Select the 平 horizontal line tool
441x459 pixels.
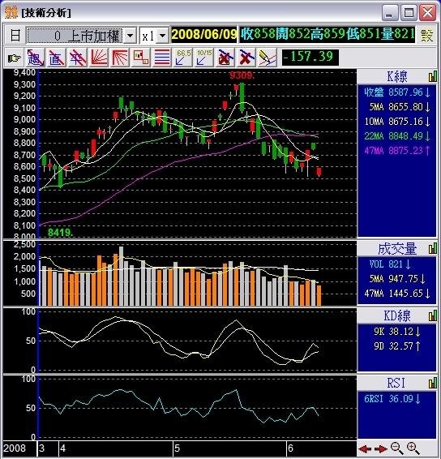pyautogui.click(x=78, y=58)
